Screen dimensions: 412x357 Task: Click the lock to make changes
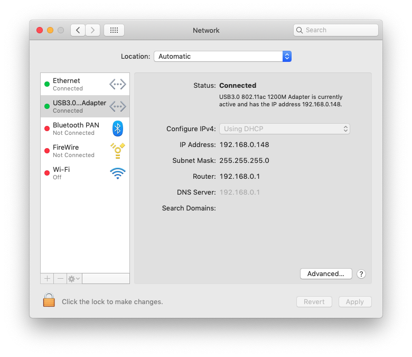(49, 300)
